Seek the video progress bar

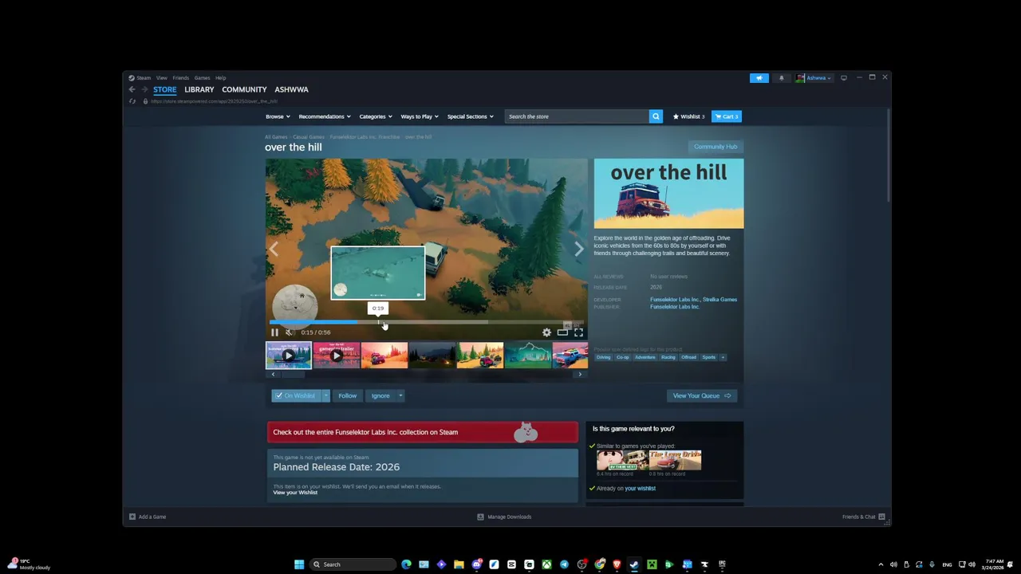click(x=426, y=322)
